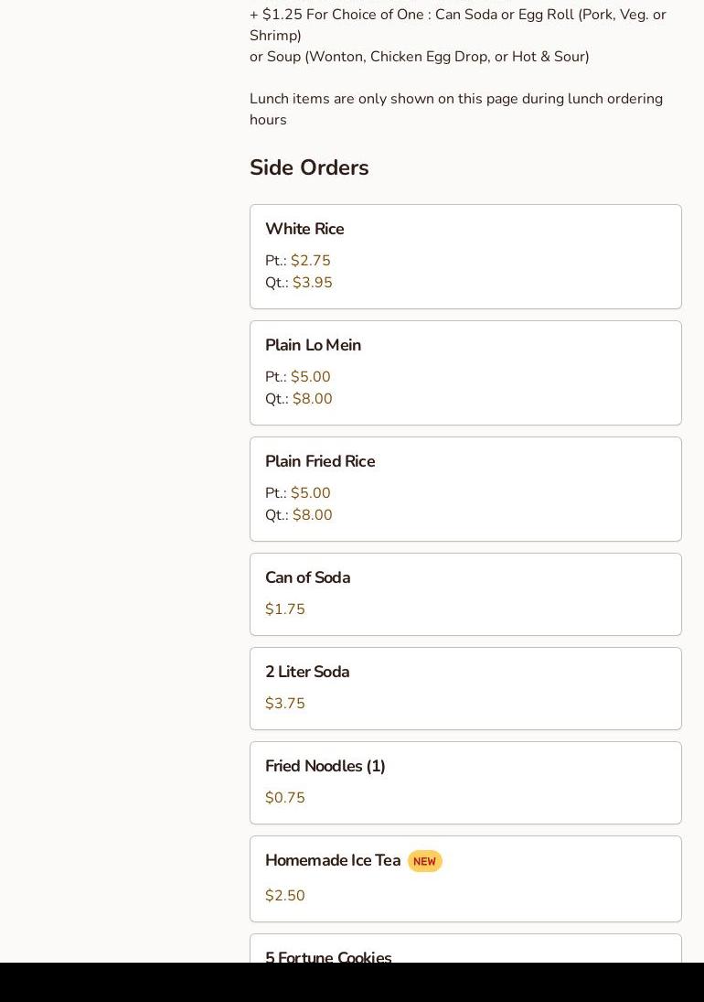
Task: Pick the Plain Lo Mein quart price
Action: pyautogui.click(x=313, y=399)
